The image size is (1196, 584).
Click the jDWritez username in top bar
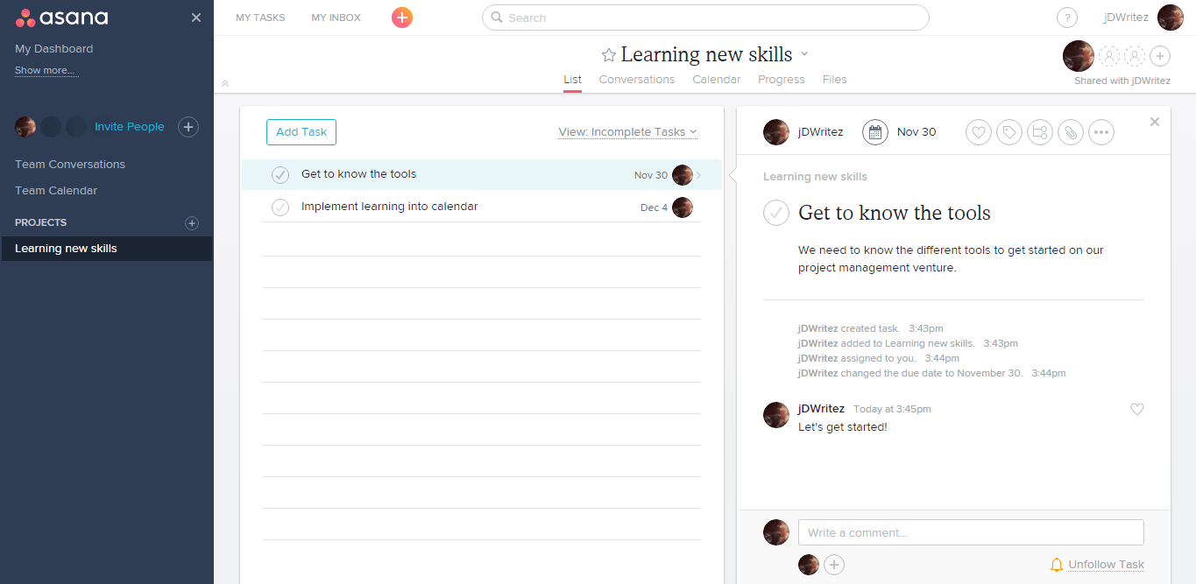pyautogui.click(x=1126, y=18)
